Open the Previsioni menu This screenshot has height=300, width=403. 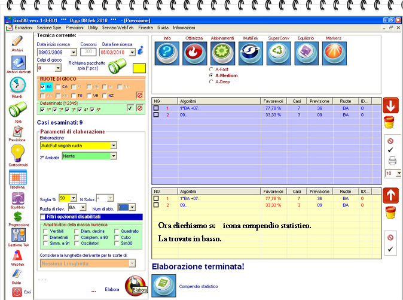(75, 28)
